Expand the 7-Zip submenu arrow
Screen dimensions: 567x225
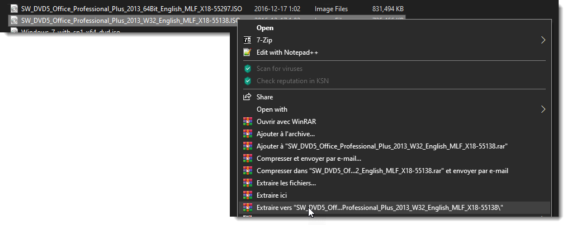(x=543, y=40)
